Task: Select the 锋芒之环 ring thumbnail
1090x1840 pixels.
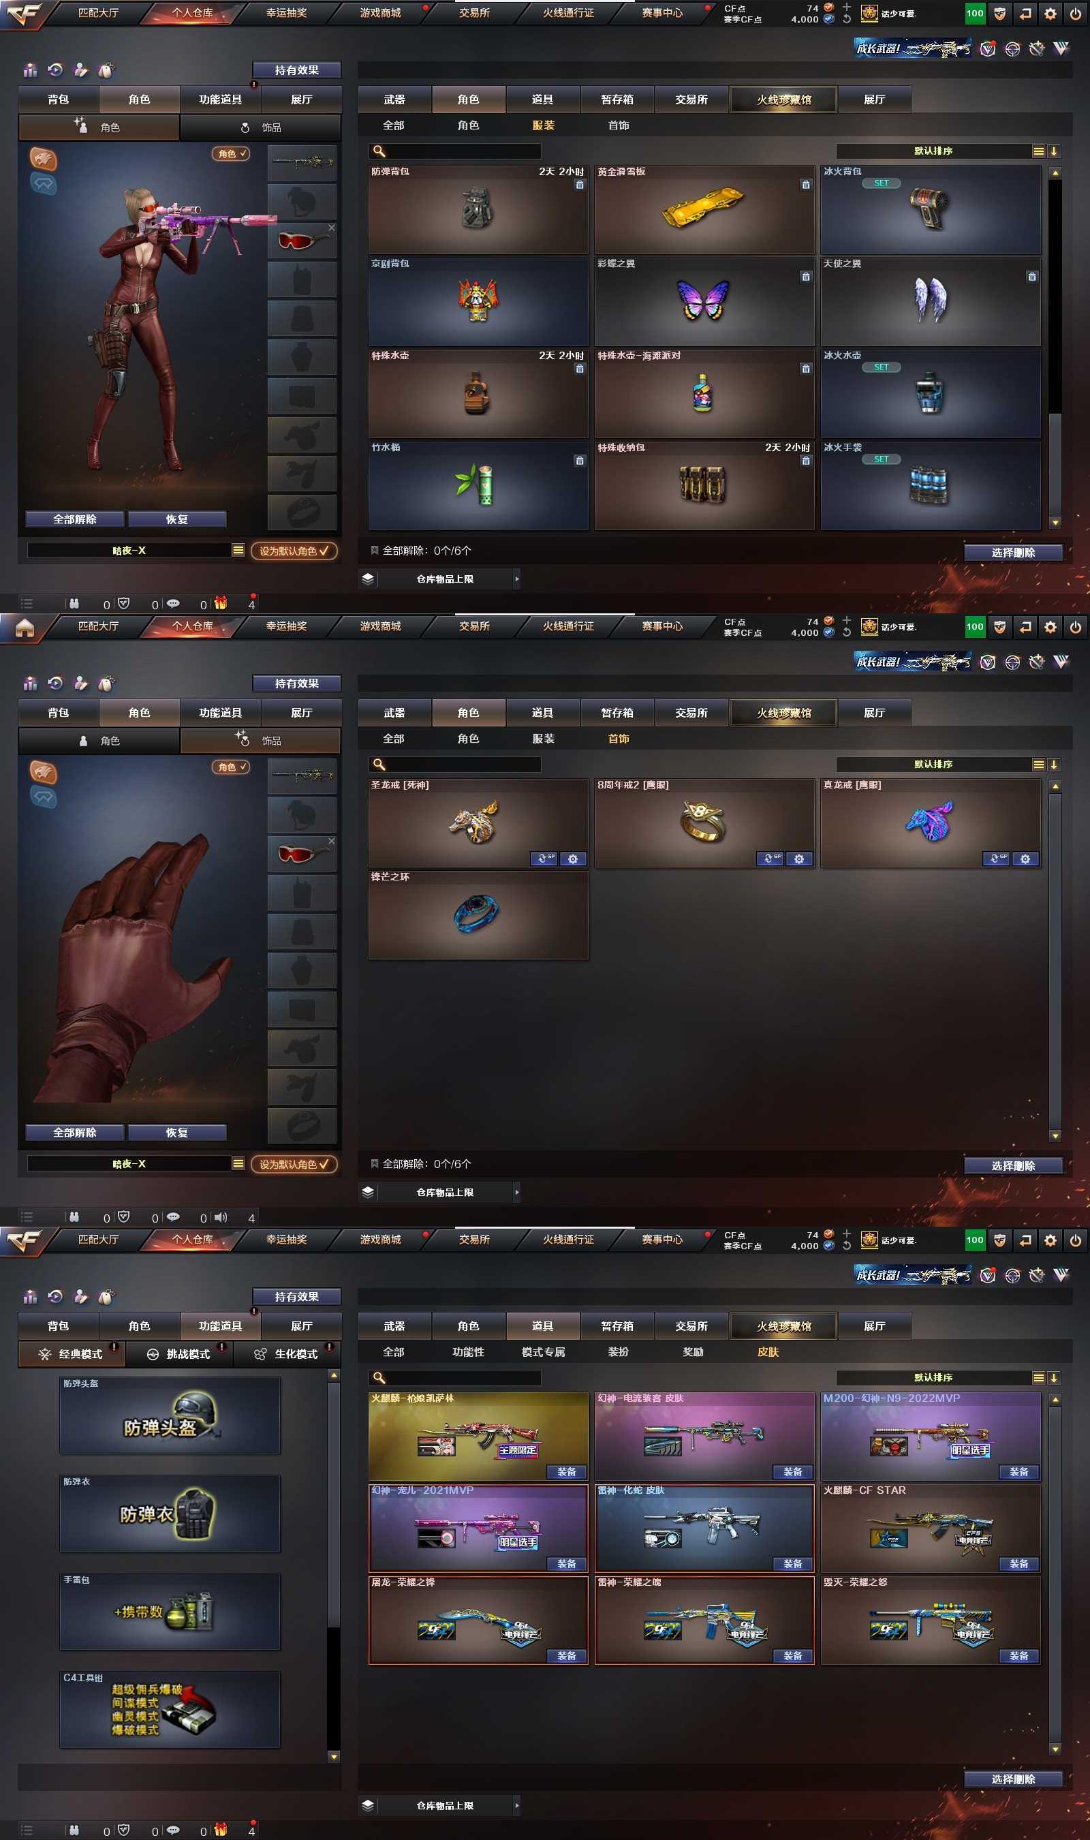Action: pyautogui.click(x=478, y=915)
